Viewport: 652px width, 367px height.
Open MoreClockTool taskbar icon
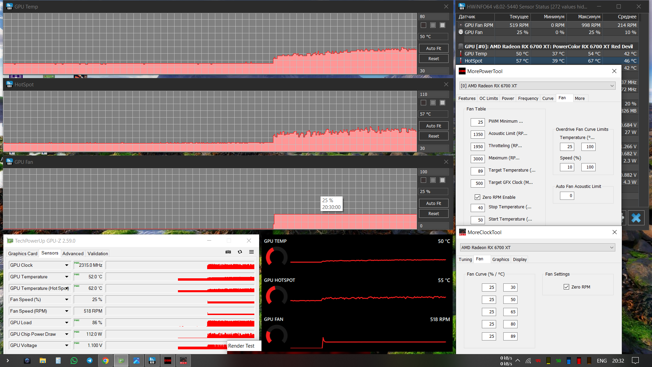(x=183, y=361)
